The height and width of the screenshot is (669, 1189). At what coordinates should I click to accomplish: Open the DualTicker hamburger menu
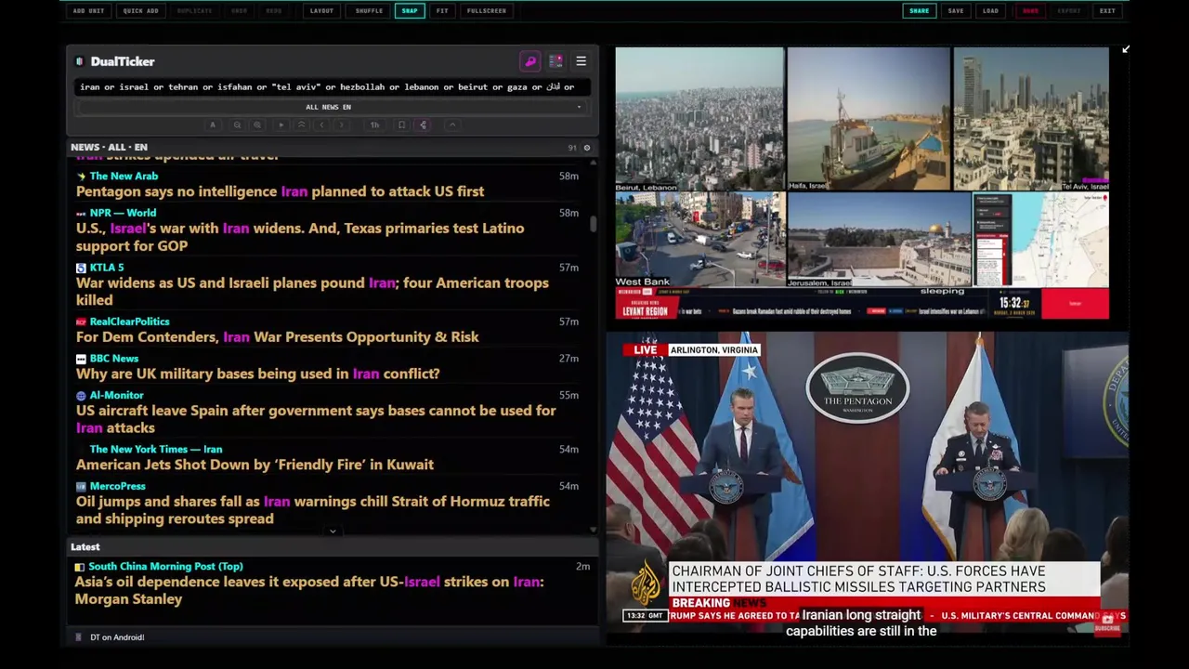click(581, 61)
